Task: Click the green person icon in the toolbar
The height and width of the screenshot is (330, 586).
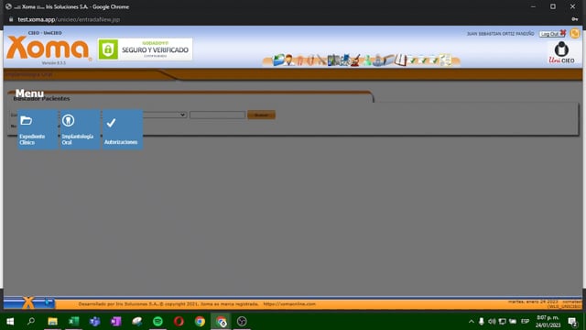Action: (x=368, y=60)
